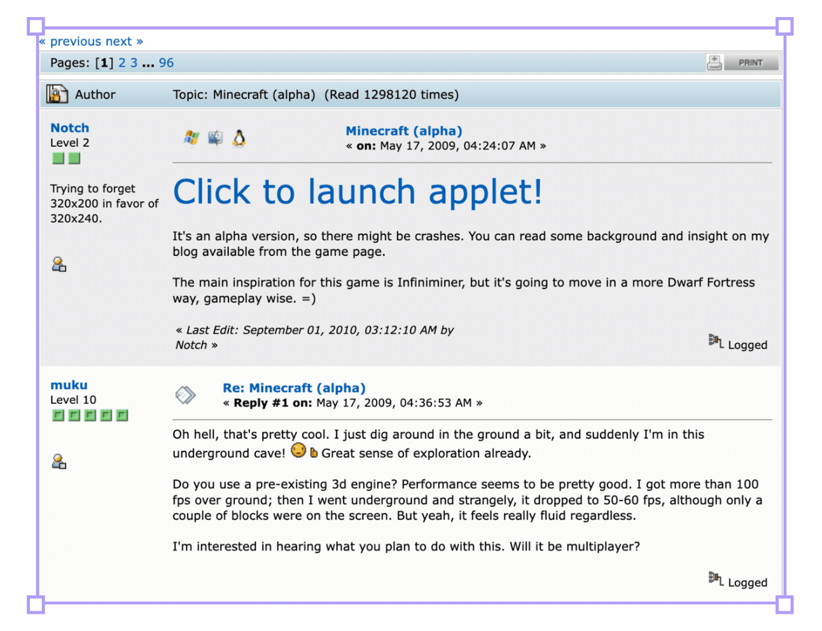Viewport: 822px width, 631px height.
Task: Click the 'Author' column header text
Action: (x=95, y=95)
